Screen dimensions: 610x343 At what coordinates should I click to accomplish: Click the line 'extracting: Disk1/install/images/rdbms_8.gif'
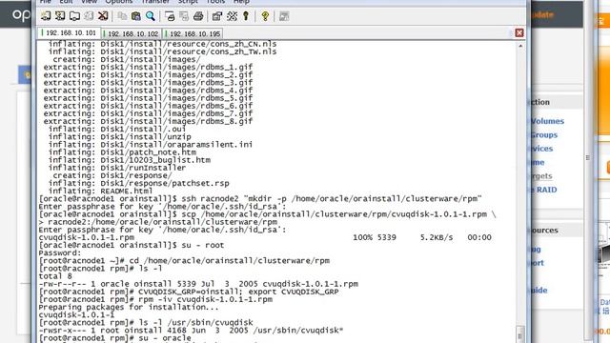tap(148, 121)
